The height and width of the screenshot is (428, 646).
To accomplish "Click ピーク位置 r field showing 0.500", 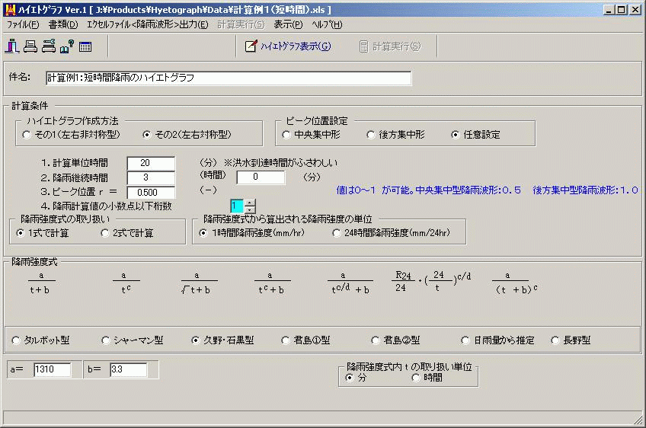I will pos(151,193).
